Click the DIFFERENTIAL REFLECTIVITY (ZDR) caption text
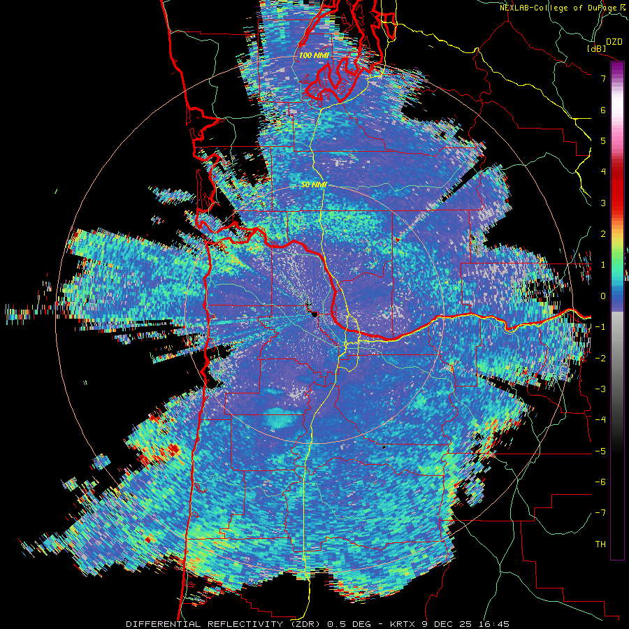 (x=223, y=624)
